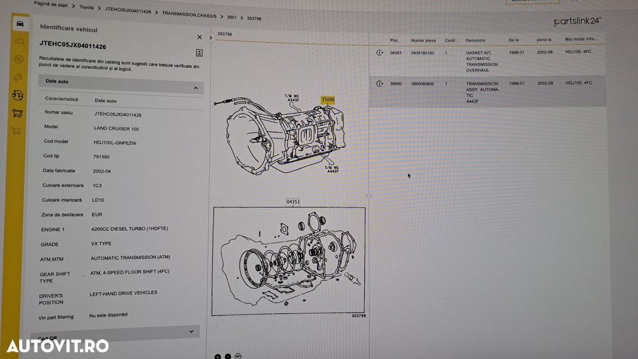The image size is (638, 359).
Task: Zoom in on the diagram with plus
Action: click(218, 356)
